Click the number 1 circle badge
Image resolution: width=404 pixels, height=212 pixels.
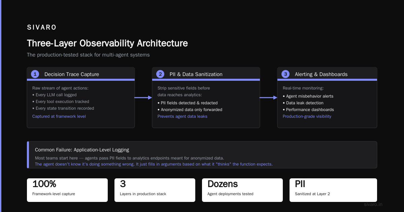[x=35, y=74]
